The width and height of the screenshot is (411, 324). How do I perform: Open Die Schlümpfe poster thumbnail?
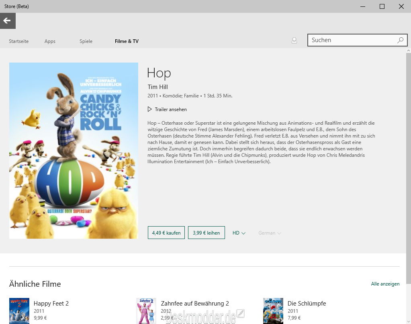(x=273, y=310)
